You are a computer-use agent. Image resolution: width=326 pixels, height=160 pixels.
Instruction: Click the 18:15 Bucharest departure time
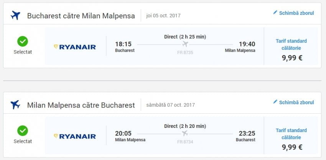coord(123,44)
